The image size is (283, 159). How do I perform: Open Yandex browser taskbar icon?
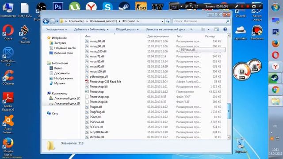(x=275, y=67)
